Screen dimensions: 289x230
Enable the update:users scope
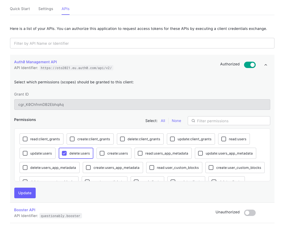[25, 153]
